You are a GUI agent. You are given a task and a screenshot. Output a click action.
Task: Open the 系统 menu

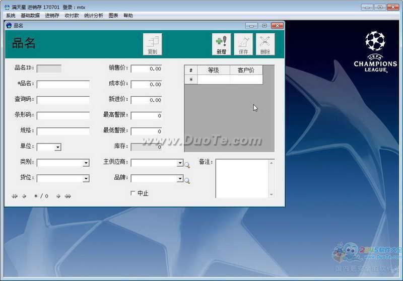(x=11, y=16)
